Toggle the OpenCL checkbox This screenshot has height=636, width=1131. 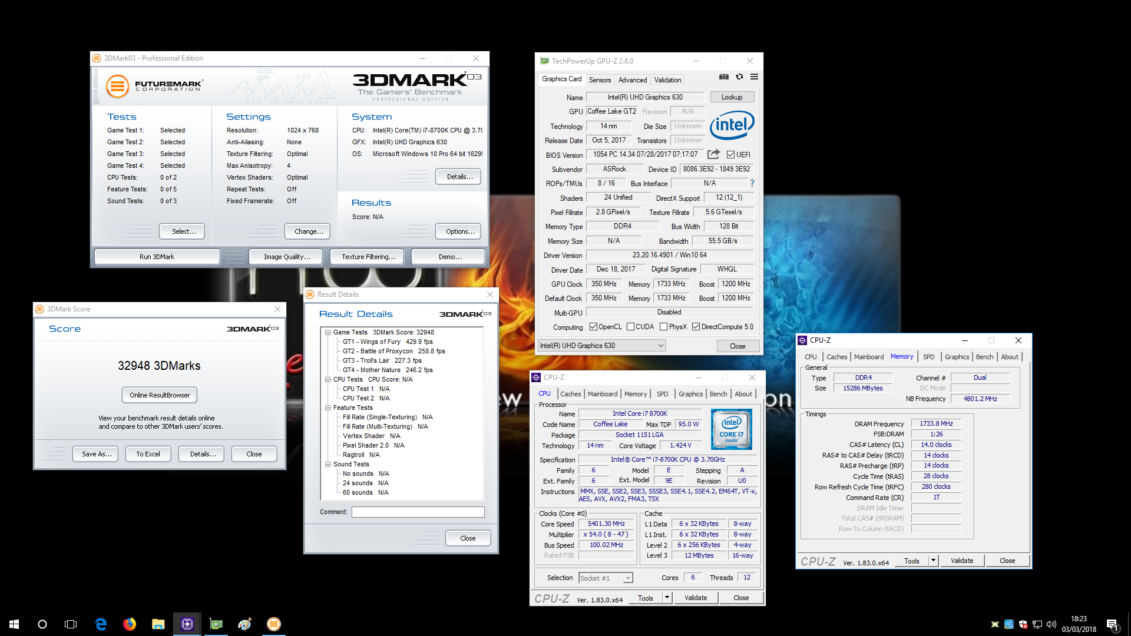(593, 327)
